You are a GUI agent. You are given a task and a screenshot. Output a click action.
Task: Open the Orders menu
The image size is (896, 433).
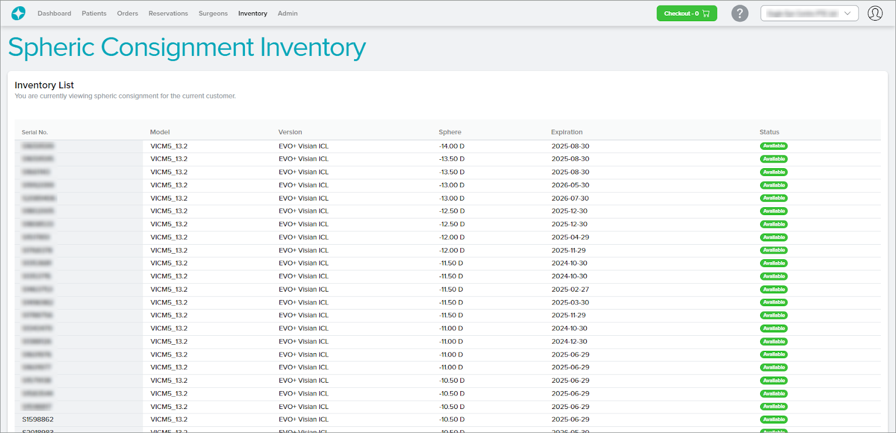click(128, 13)
